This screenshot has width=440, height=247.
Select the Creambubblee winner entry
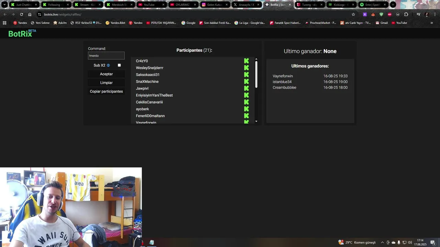coord(310,87)
